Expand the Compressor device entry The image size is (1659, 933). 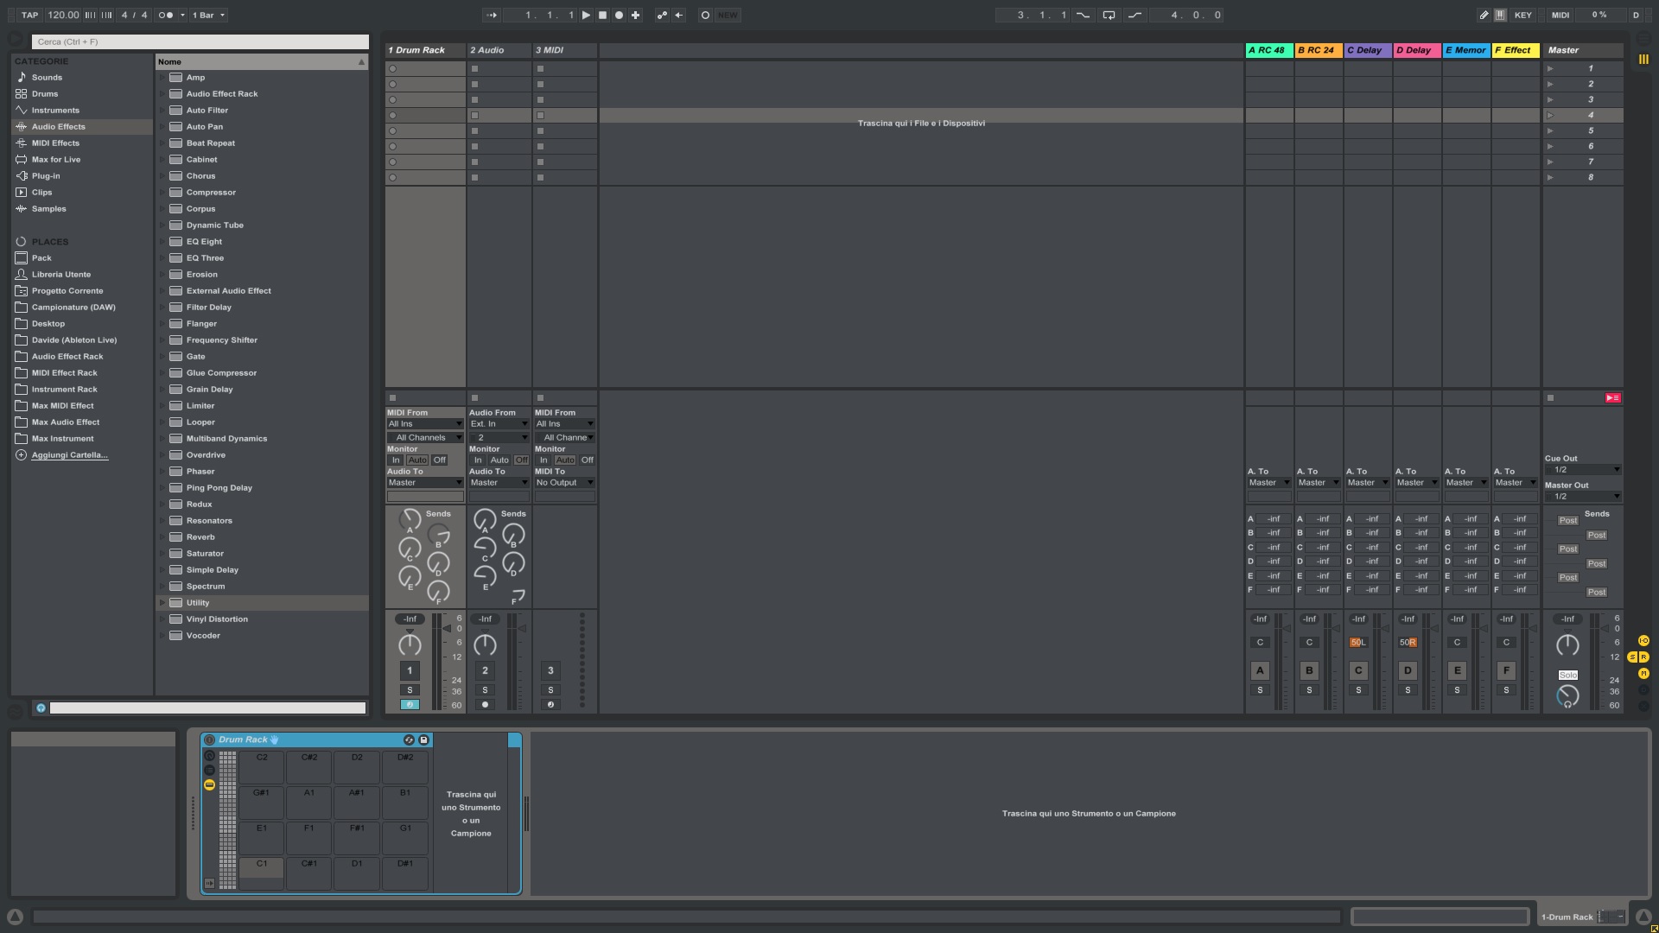pyautogui.click(x=162, y=192)
